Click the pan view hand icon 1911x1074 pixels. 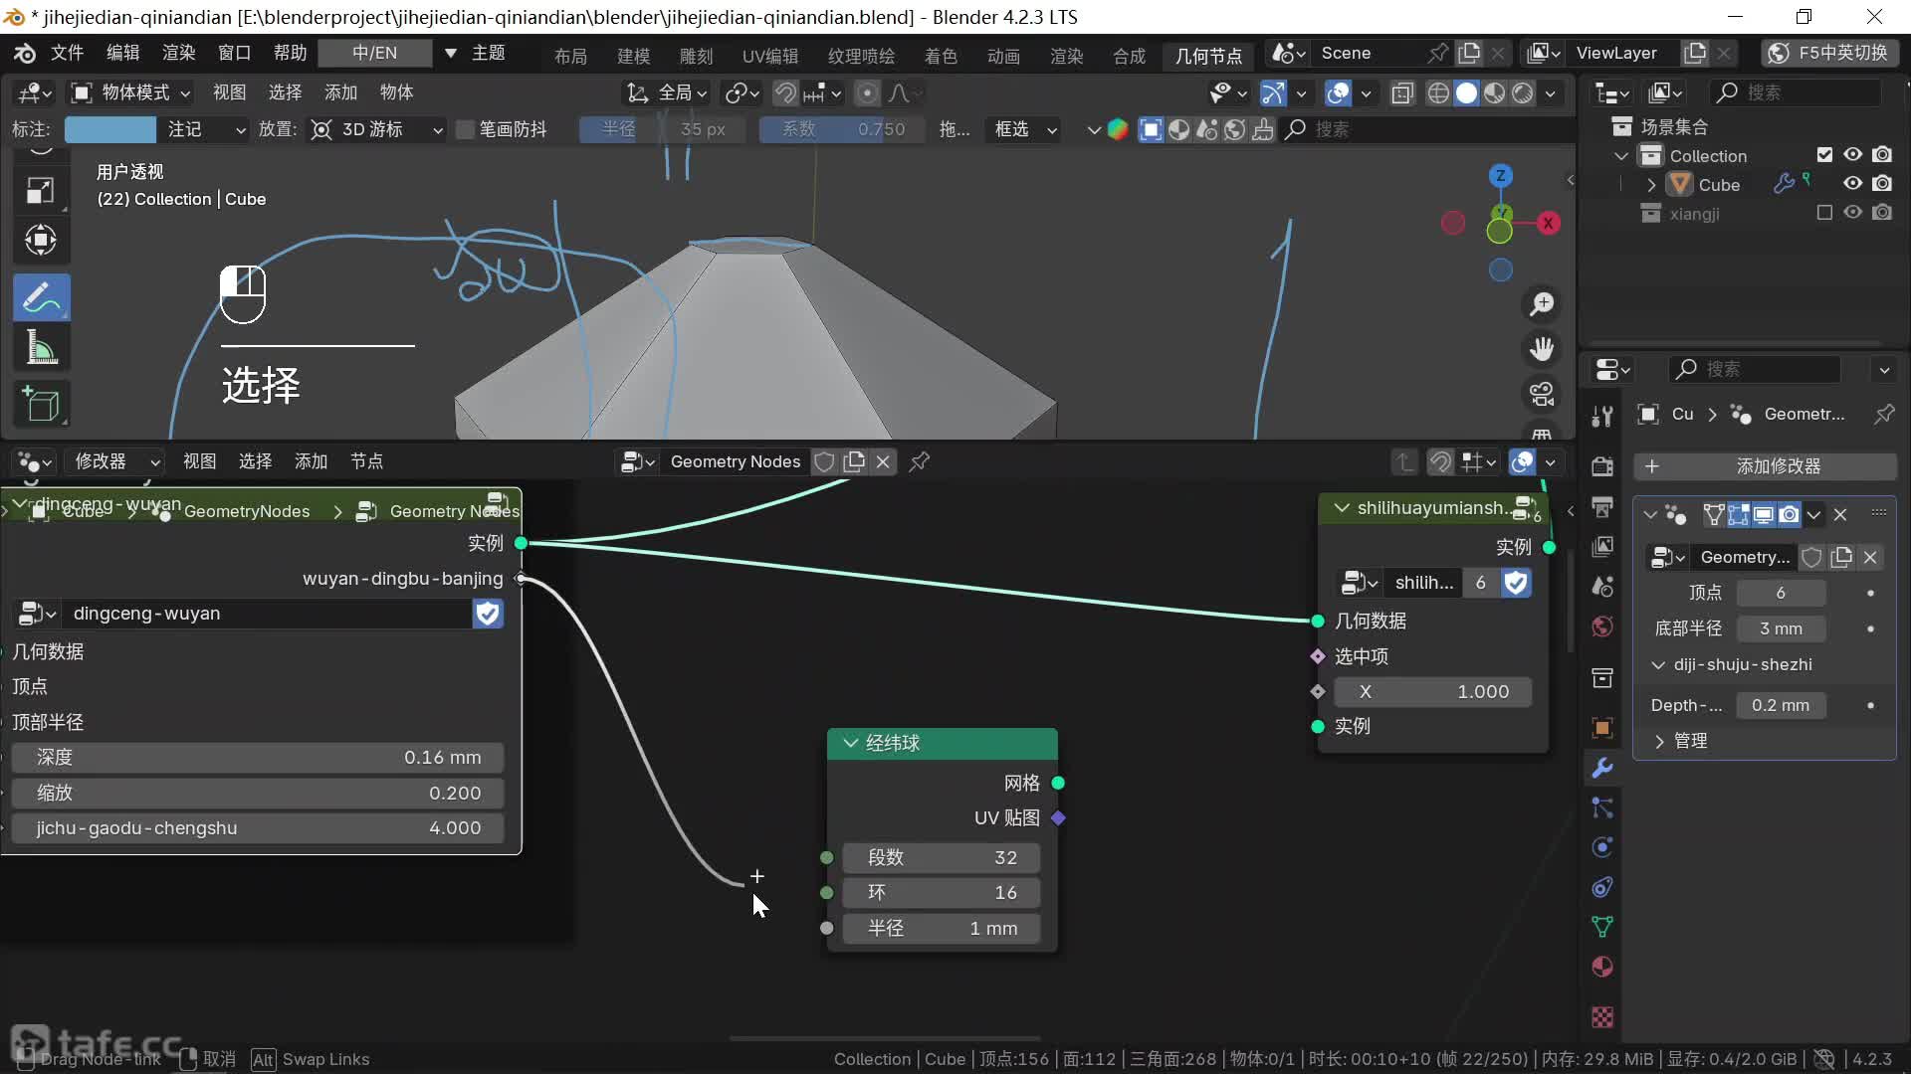pos(1542,349)
